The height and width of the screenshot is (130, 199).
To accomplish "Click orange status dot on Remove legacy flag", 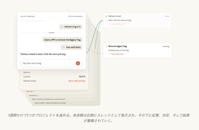I will click(x=106, y=46).
